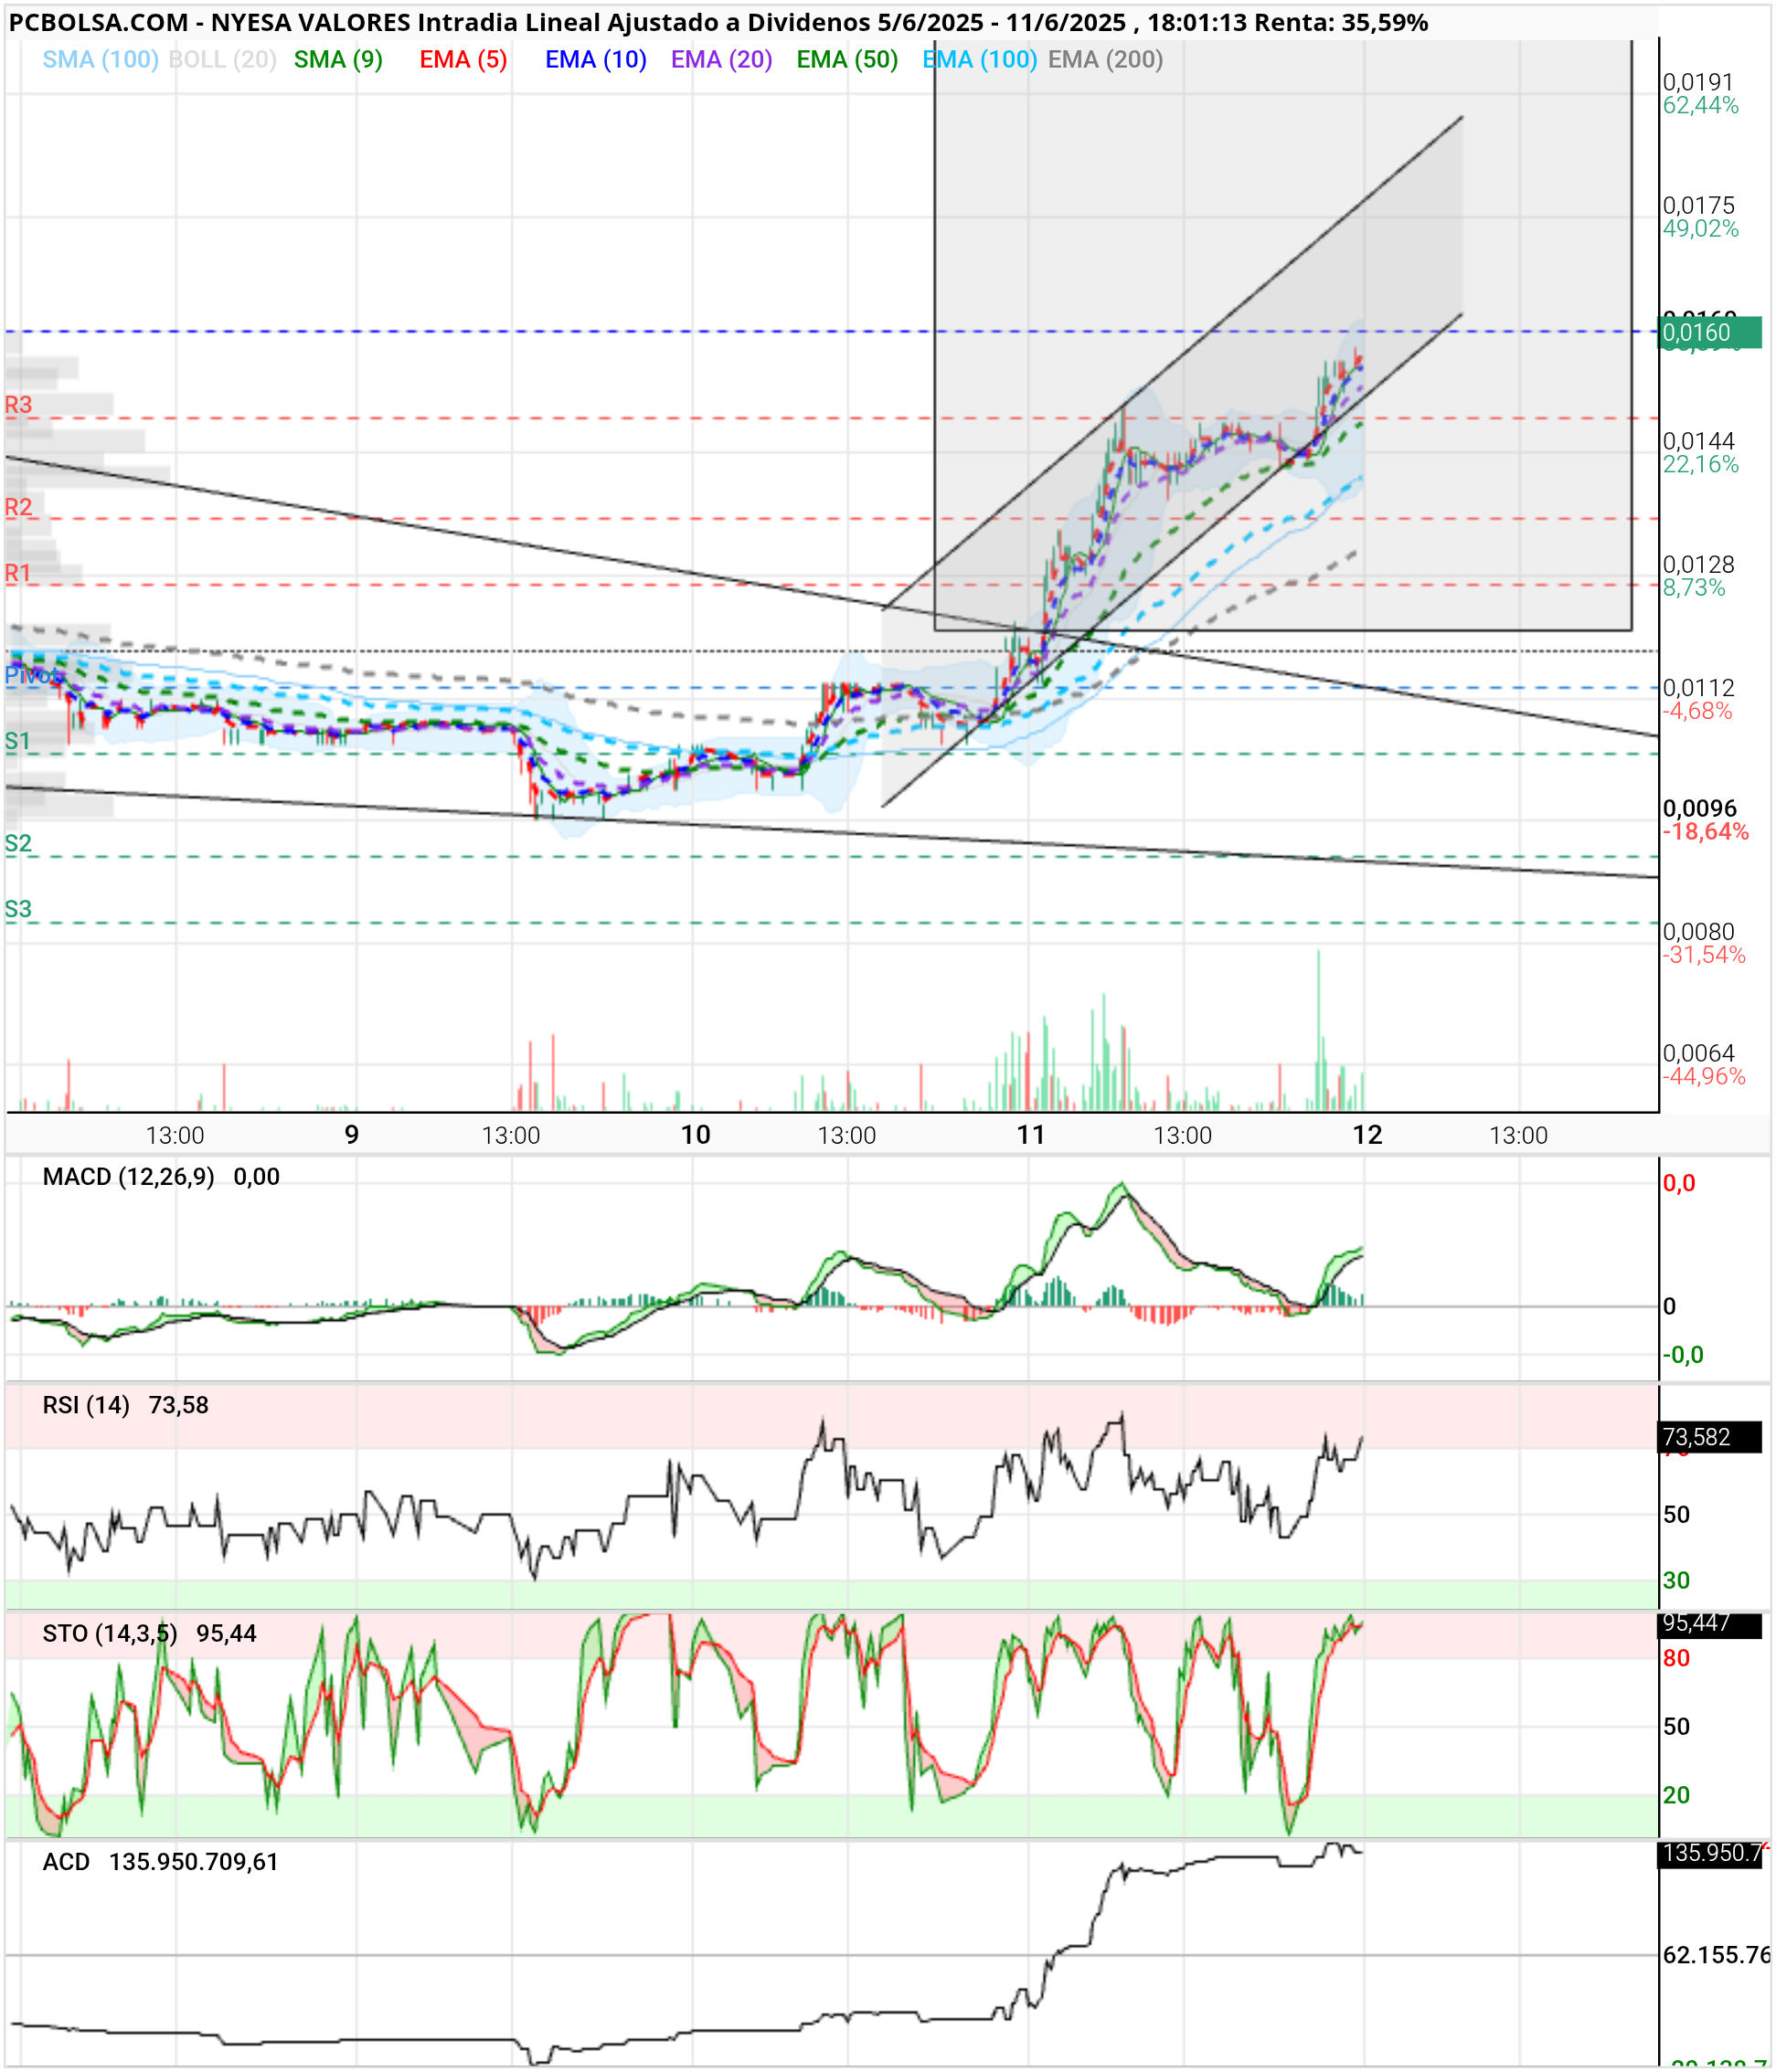This screenshot has width=1776, height=2072.
Task: Select day 12 on the time axis
Action: point(1367,1135)
